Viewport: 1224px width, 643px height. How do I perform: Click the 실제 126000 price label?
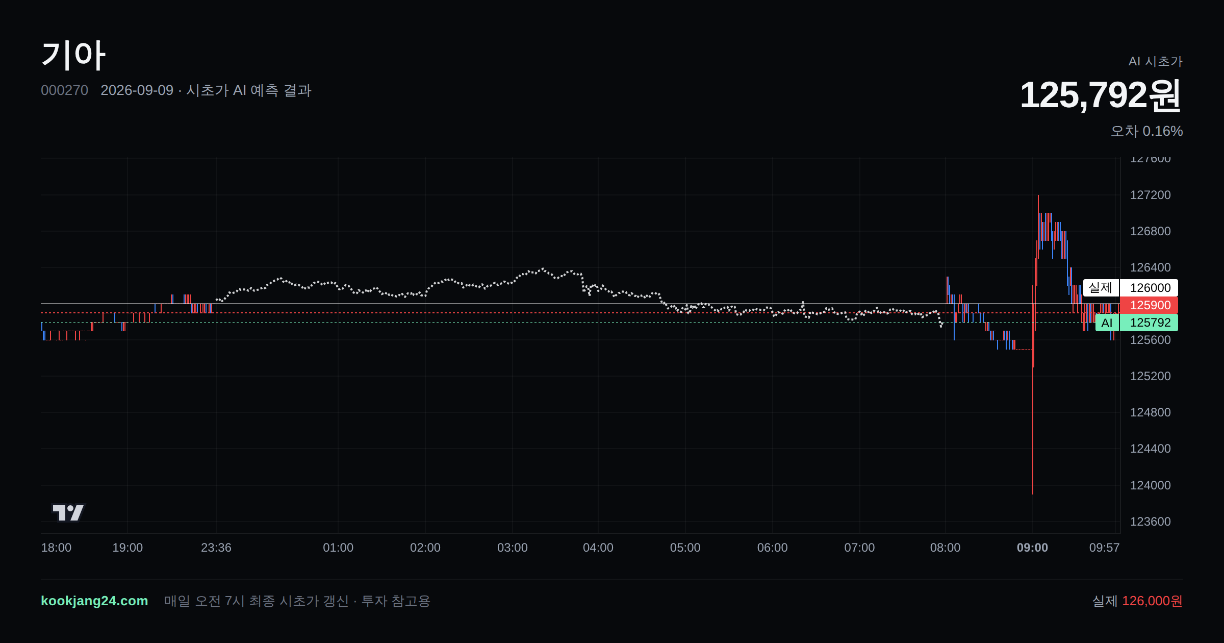tap(1130, 288)
